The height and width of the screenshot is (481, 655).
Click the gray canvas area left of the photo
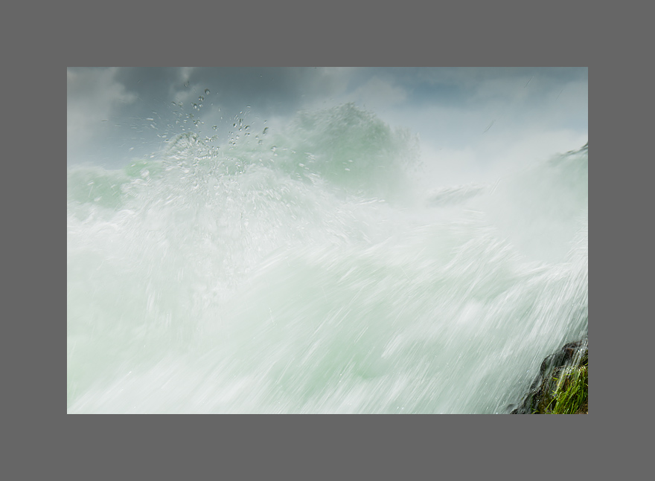[x=33, y=240]
